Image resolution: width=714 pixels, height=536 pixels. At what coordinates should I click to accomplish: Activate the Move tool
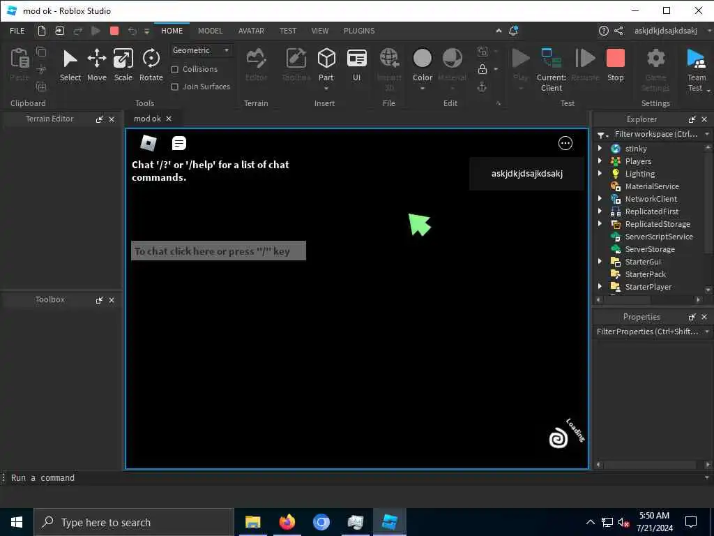96,65
